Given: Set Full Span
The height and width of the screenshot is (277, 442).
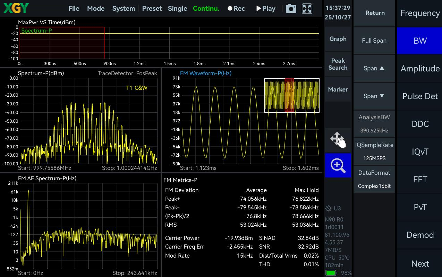Looking at the screenshot, I should click(x=374, y=41).
